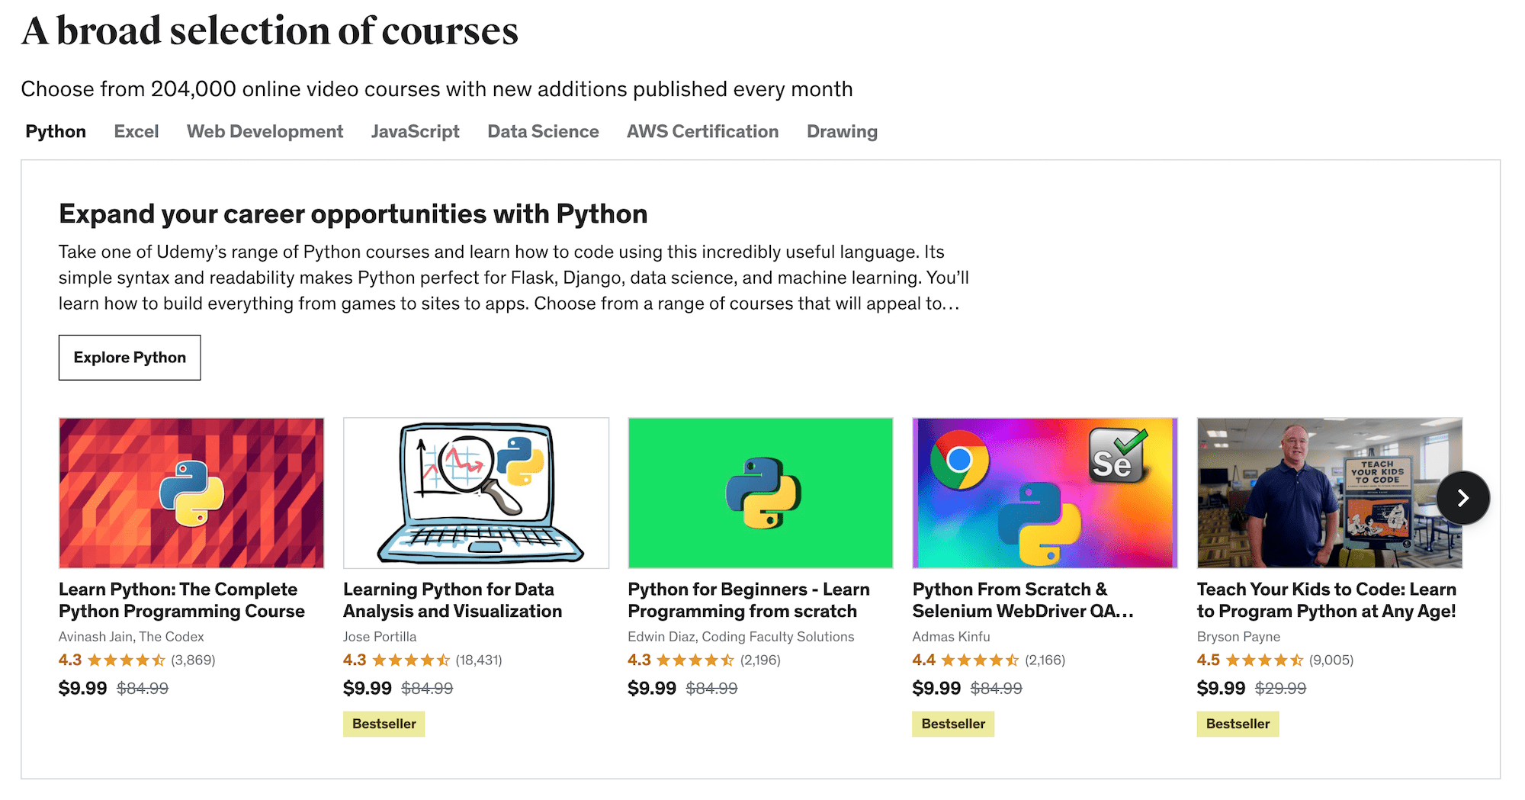Open Python for Beginners course title link
Screen dimensions: 1525x800
748,600
